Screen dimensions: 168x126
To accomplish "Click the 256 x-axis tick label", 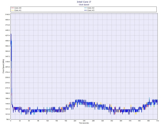I will tap(84, 121).
